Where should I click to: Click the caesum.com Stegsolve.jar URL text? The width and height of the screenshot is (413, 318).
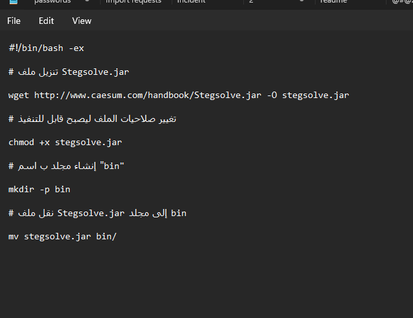[x=148, y=95]
